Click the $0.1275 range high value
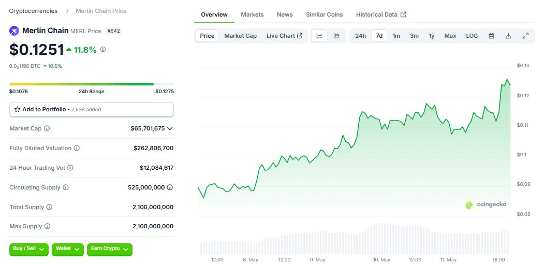 [x=165, y=92]
